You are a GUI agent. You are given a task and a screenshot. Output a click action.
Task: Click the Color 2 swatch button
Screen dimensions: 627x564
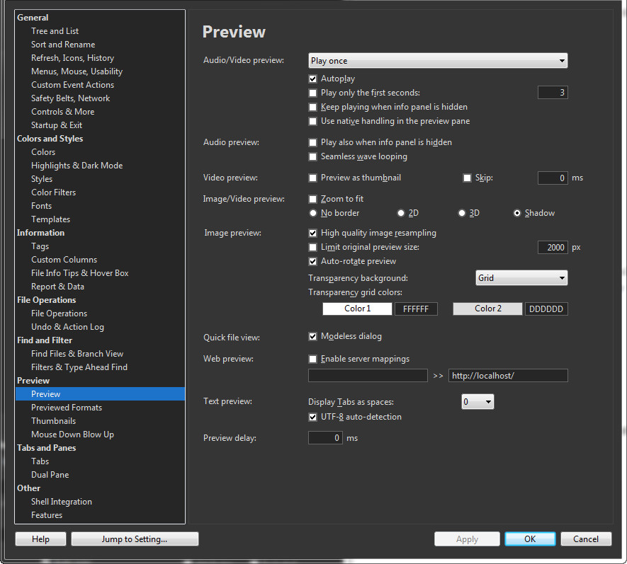487,309
